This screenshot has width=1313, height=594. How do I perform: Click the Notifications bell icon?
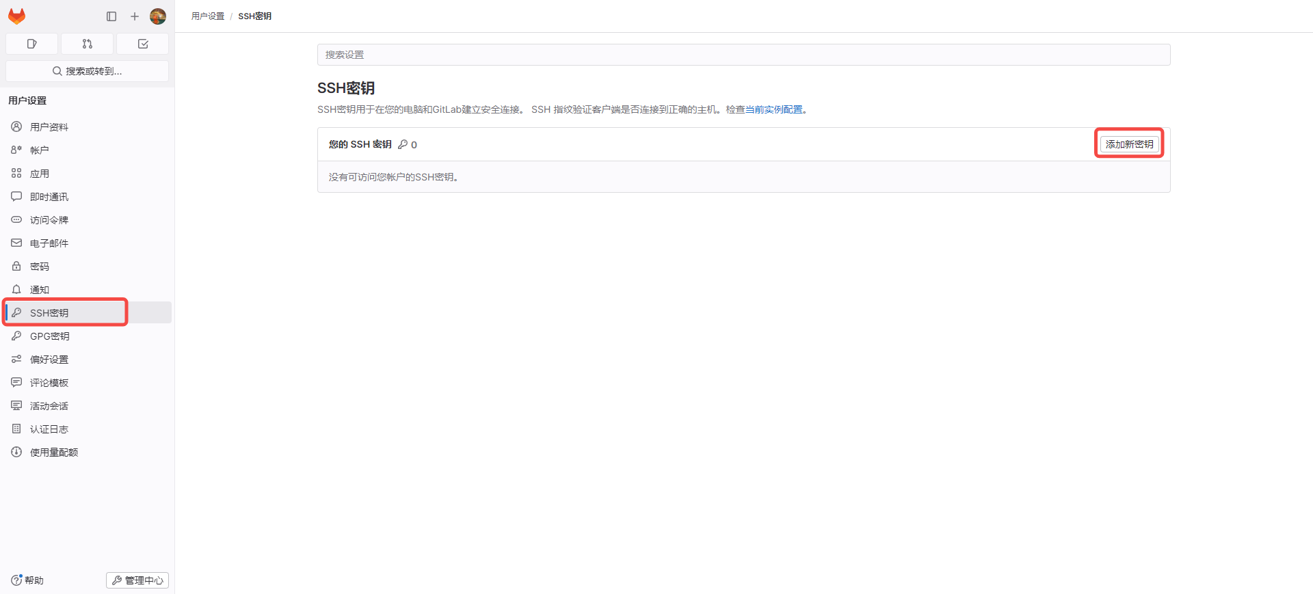click(x=16, y=290)
